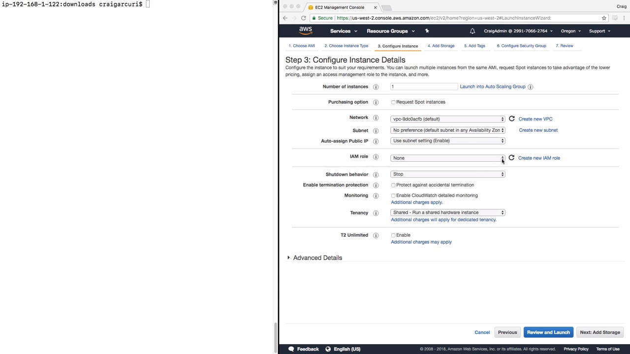
Task: Click the pin favorites star in AWS navbar
Action: [x=427, y=31]
